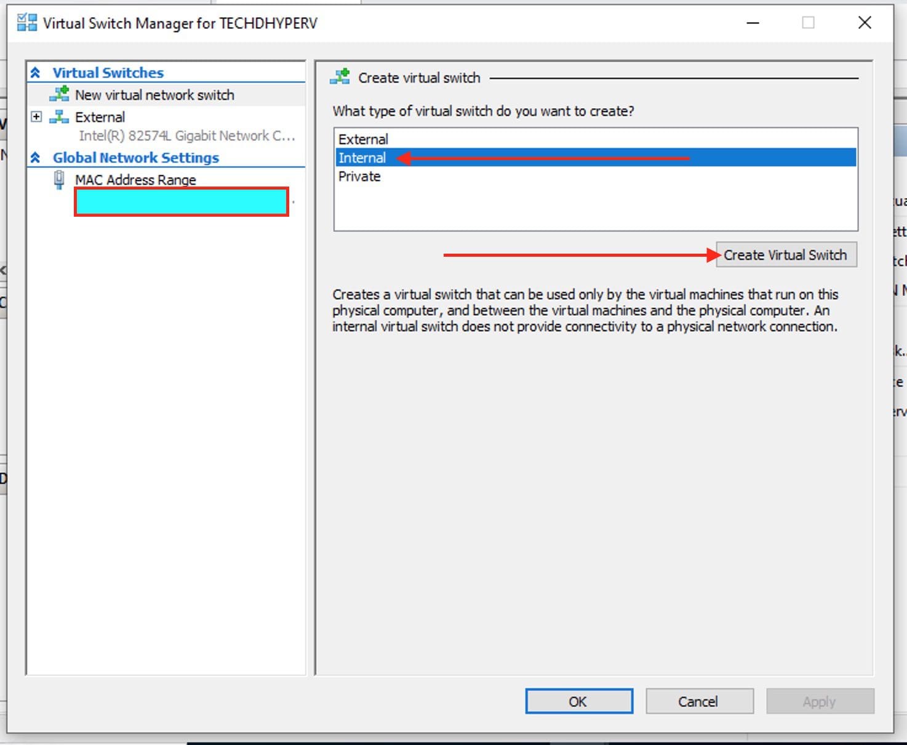This screenshot has height=745, width=907.
Task: Collapse the Global Network Settings chevron
Action: (x=36, y=158)
